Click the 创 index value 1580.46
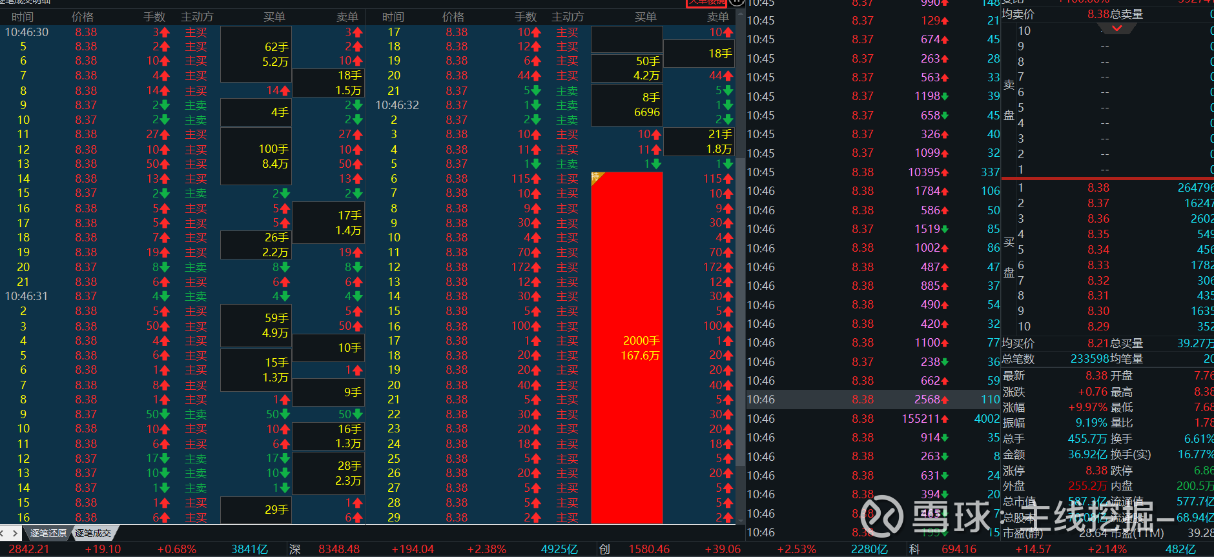 click(650, 549)
